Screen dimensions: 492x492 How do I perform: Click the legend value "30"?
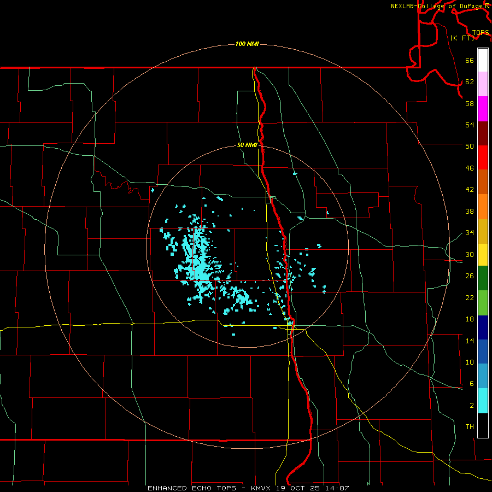click(x=470, y=254)
